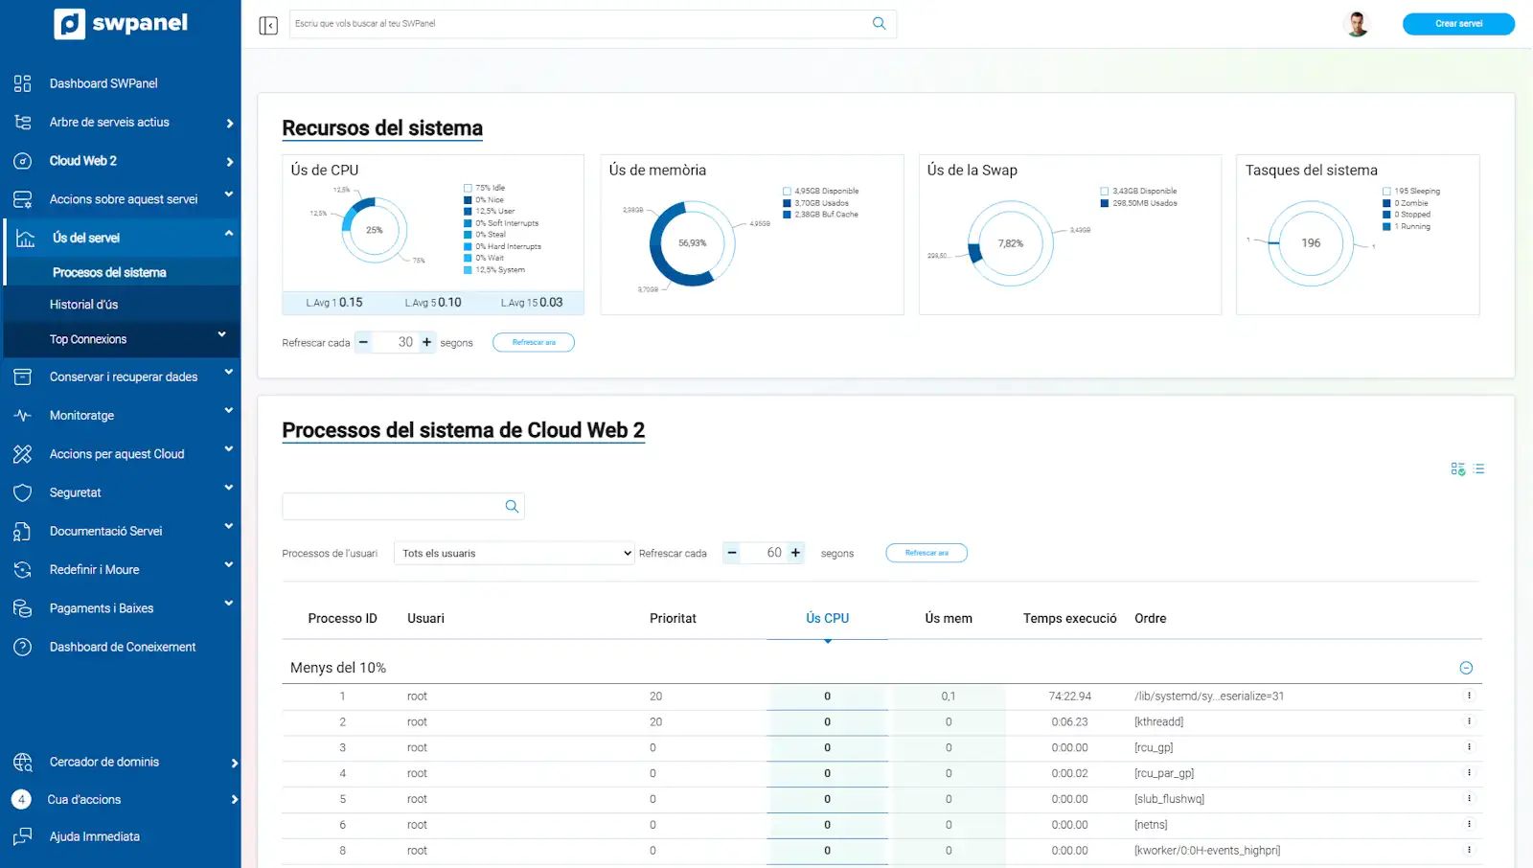Screen dimensions: 1533x868
Task: Collapse sidebar with the panel toggle icon
Action: point(268,25)
